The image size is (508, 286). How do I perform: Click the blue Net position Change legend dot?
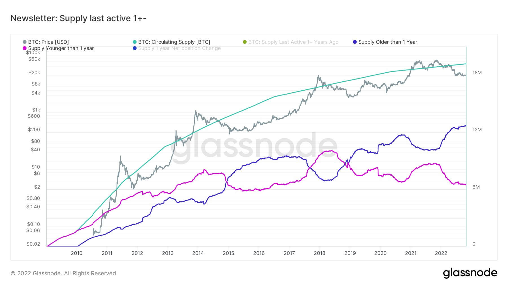(135, 48)
